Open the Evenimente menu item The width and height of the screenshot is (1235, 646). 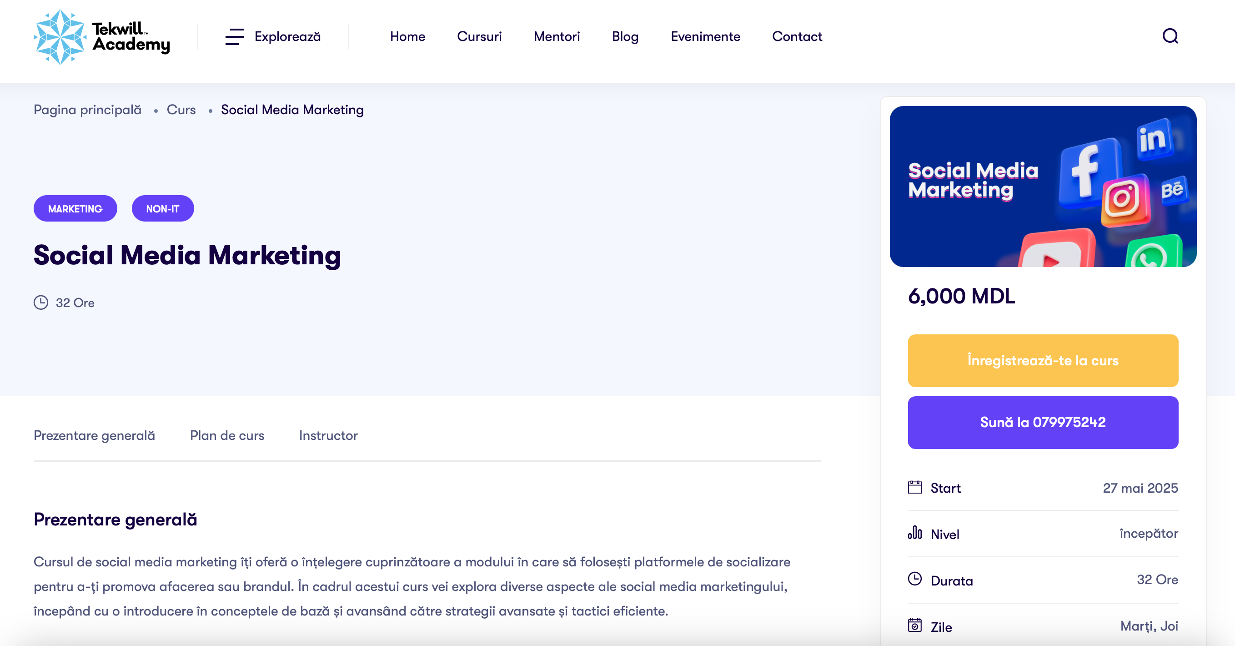point(705,36)
